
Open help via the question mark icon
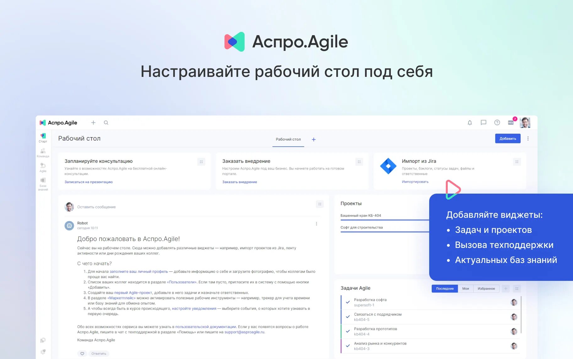(497, 123)
